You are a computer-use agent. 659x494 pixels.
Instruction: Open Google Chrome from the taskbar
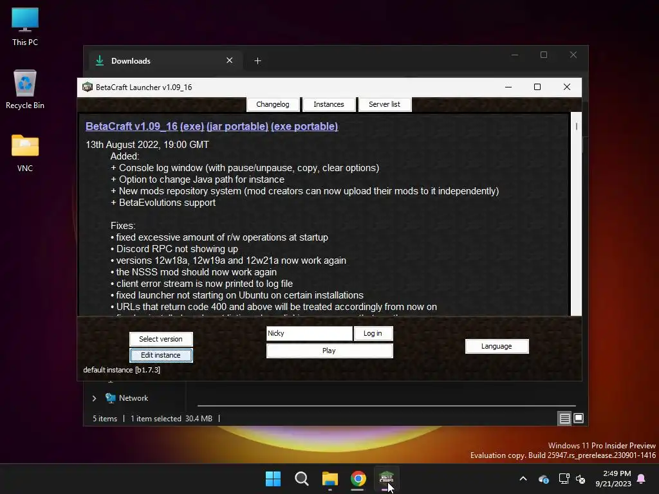pos(358,479)
